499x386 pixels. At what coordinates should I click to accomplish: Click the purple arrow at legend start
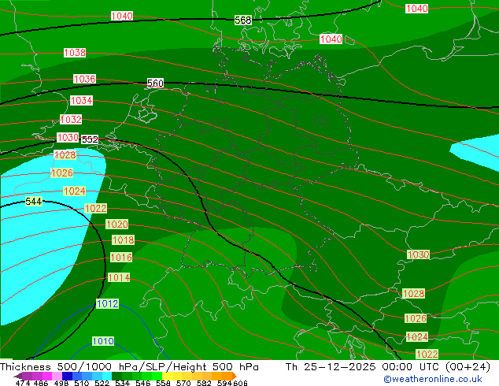18,376
